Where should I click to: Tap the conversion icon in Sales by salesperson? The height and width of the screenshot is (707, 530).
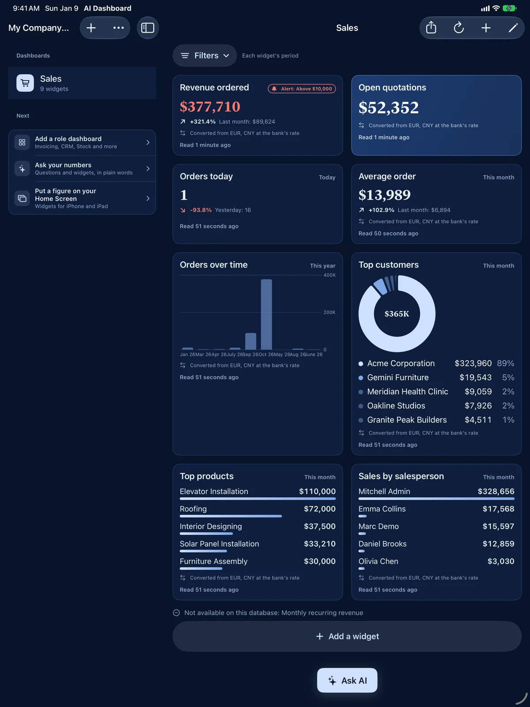[362, 578]
